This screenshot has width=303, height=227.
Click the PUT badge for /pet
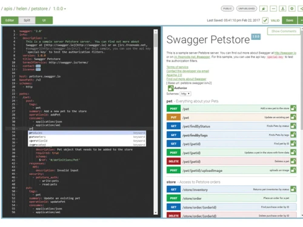[173, 117]
